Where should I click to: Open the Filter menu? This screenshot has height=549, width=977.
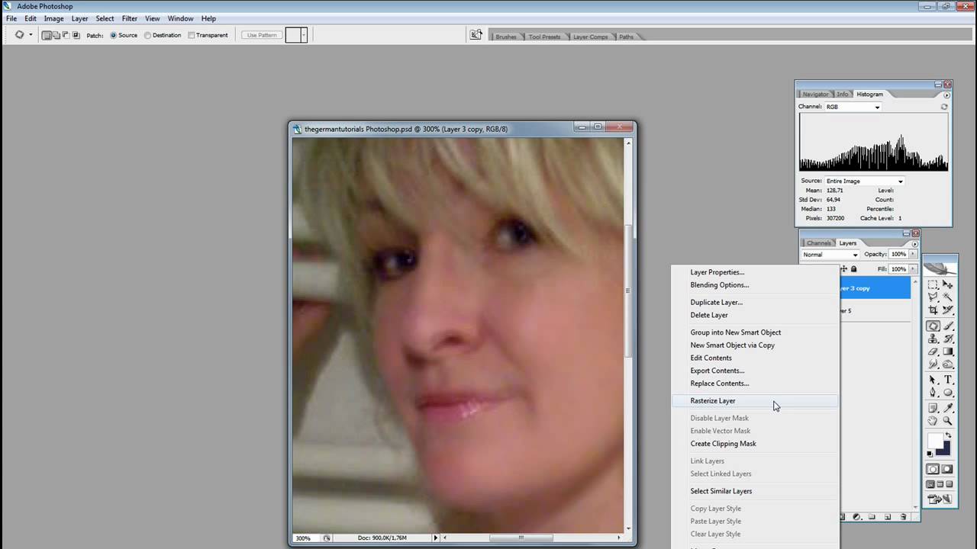(130, 18)
